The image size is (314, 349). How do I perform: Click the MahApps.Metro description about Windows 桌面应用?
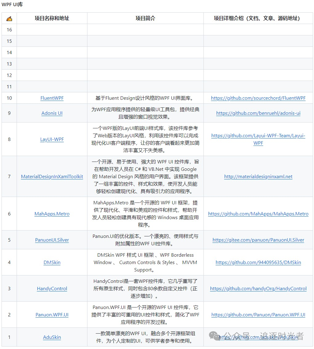(145, 214)
